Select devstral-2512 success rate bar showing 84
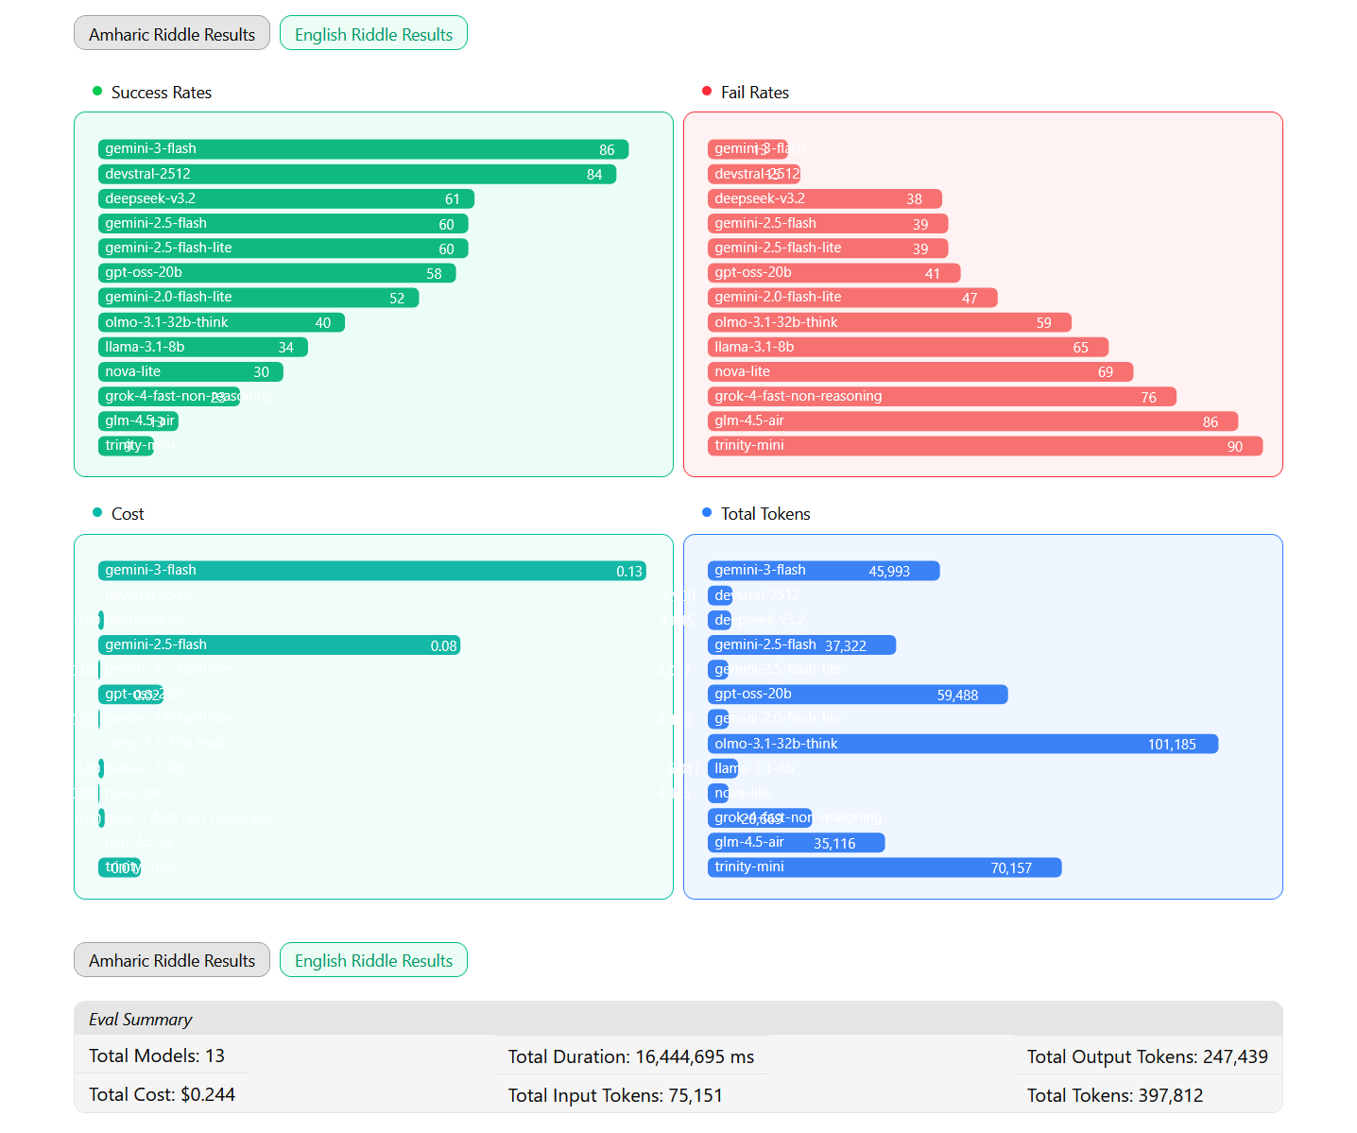Viewport: 1357px width, 1133px height. pos(357,174)
